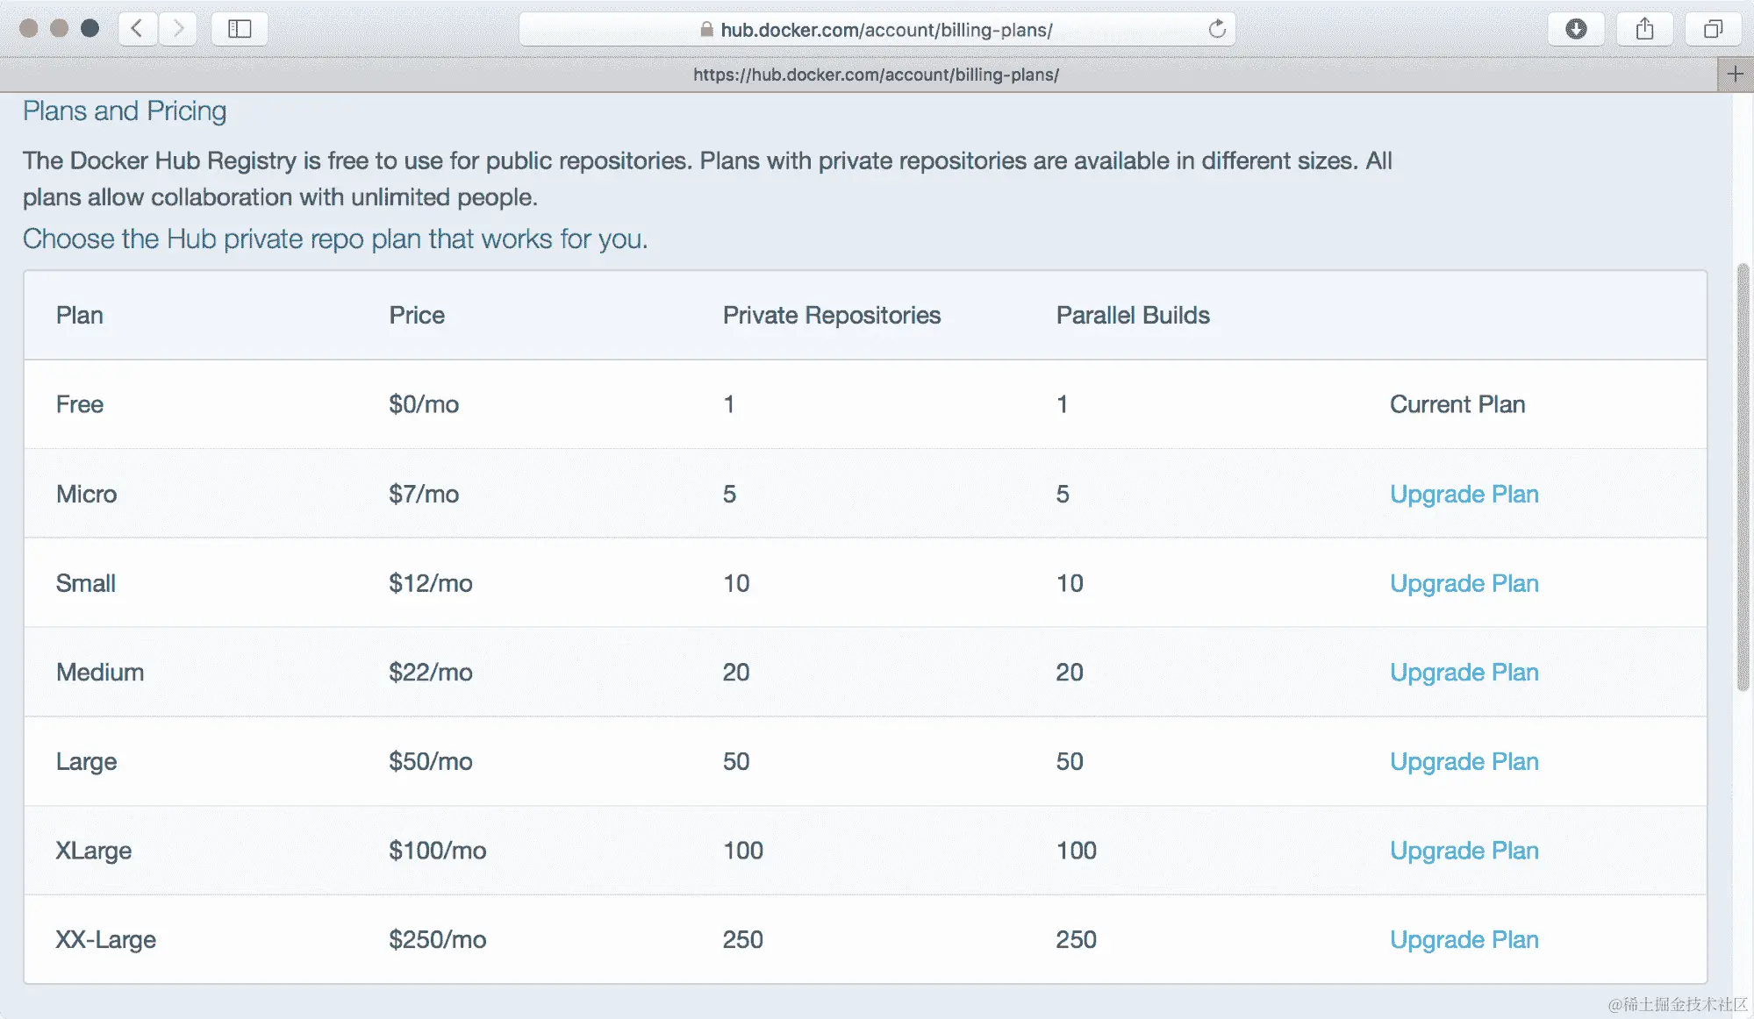1754x1019 pixels.
Task: Click the address bar URL field
Action: [x=886, y=30]
